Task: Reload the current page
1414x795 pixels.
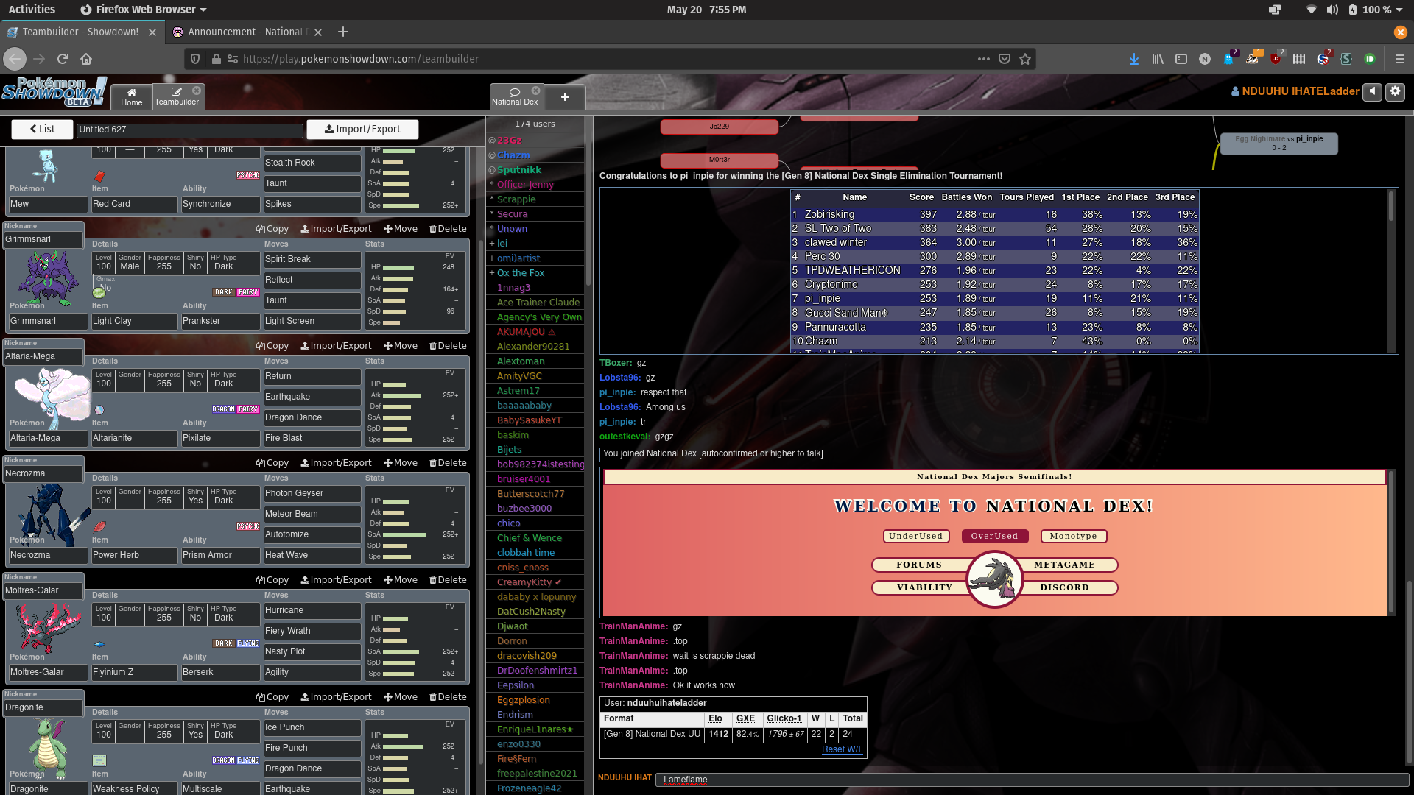Action: click(x=63, y=59)
